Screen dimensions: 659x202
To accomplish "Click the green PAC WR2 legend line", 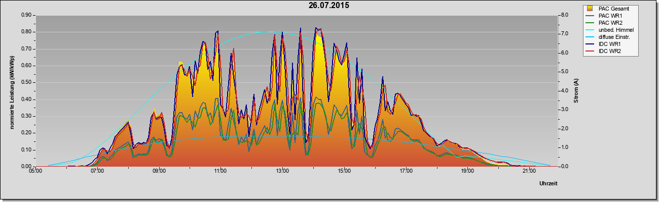I will point(590,23).
